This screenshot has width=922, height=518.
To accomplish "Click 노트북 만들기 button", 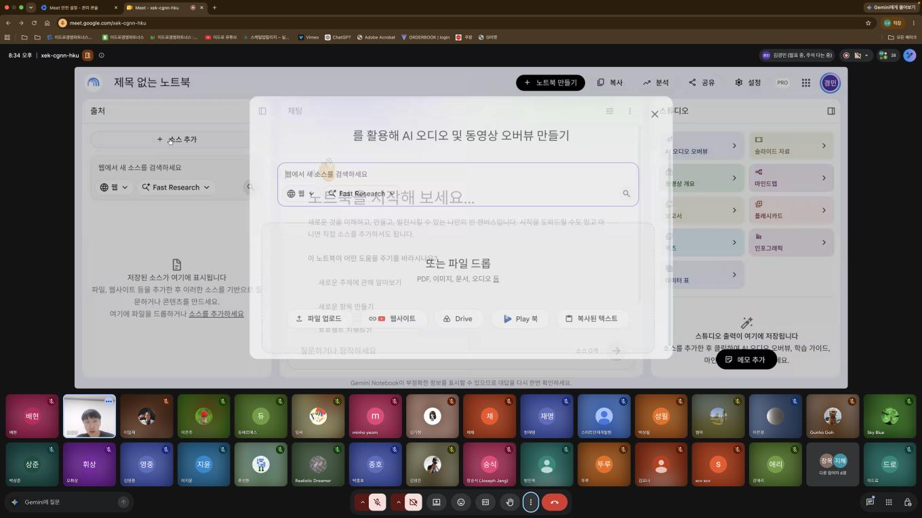I will coord(550,83).
